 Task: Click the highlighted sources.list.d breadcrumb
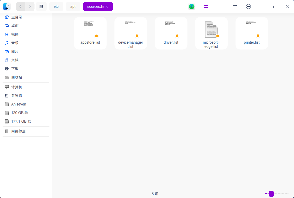98,6
